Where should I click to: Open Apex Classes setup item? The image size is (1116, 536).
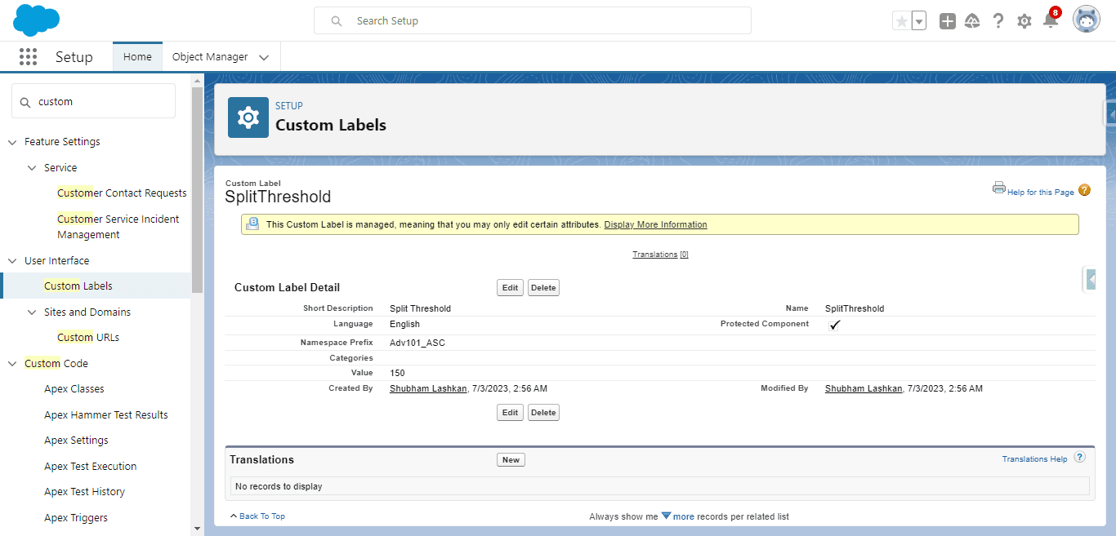pos(74,389)
